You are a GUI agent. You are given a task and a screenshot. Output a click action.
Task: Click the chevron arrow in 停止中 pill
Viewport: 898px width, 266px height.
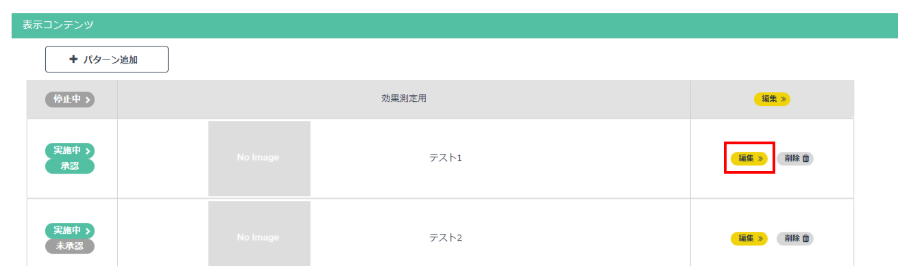click(x=88, y=100)
